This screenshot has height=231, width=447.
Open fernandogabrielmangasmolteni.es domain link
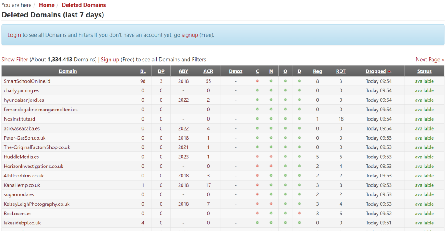pyautogui.click(x=41, y=109)
